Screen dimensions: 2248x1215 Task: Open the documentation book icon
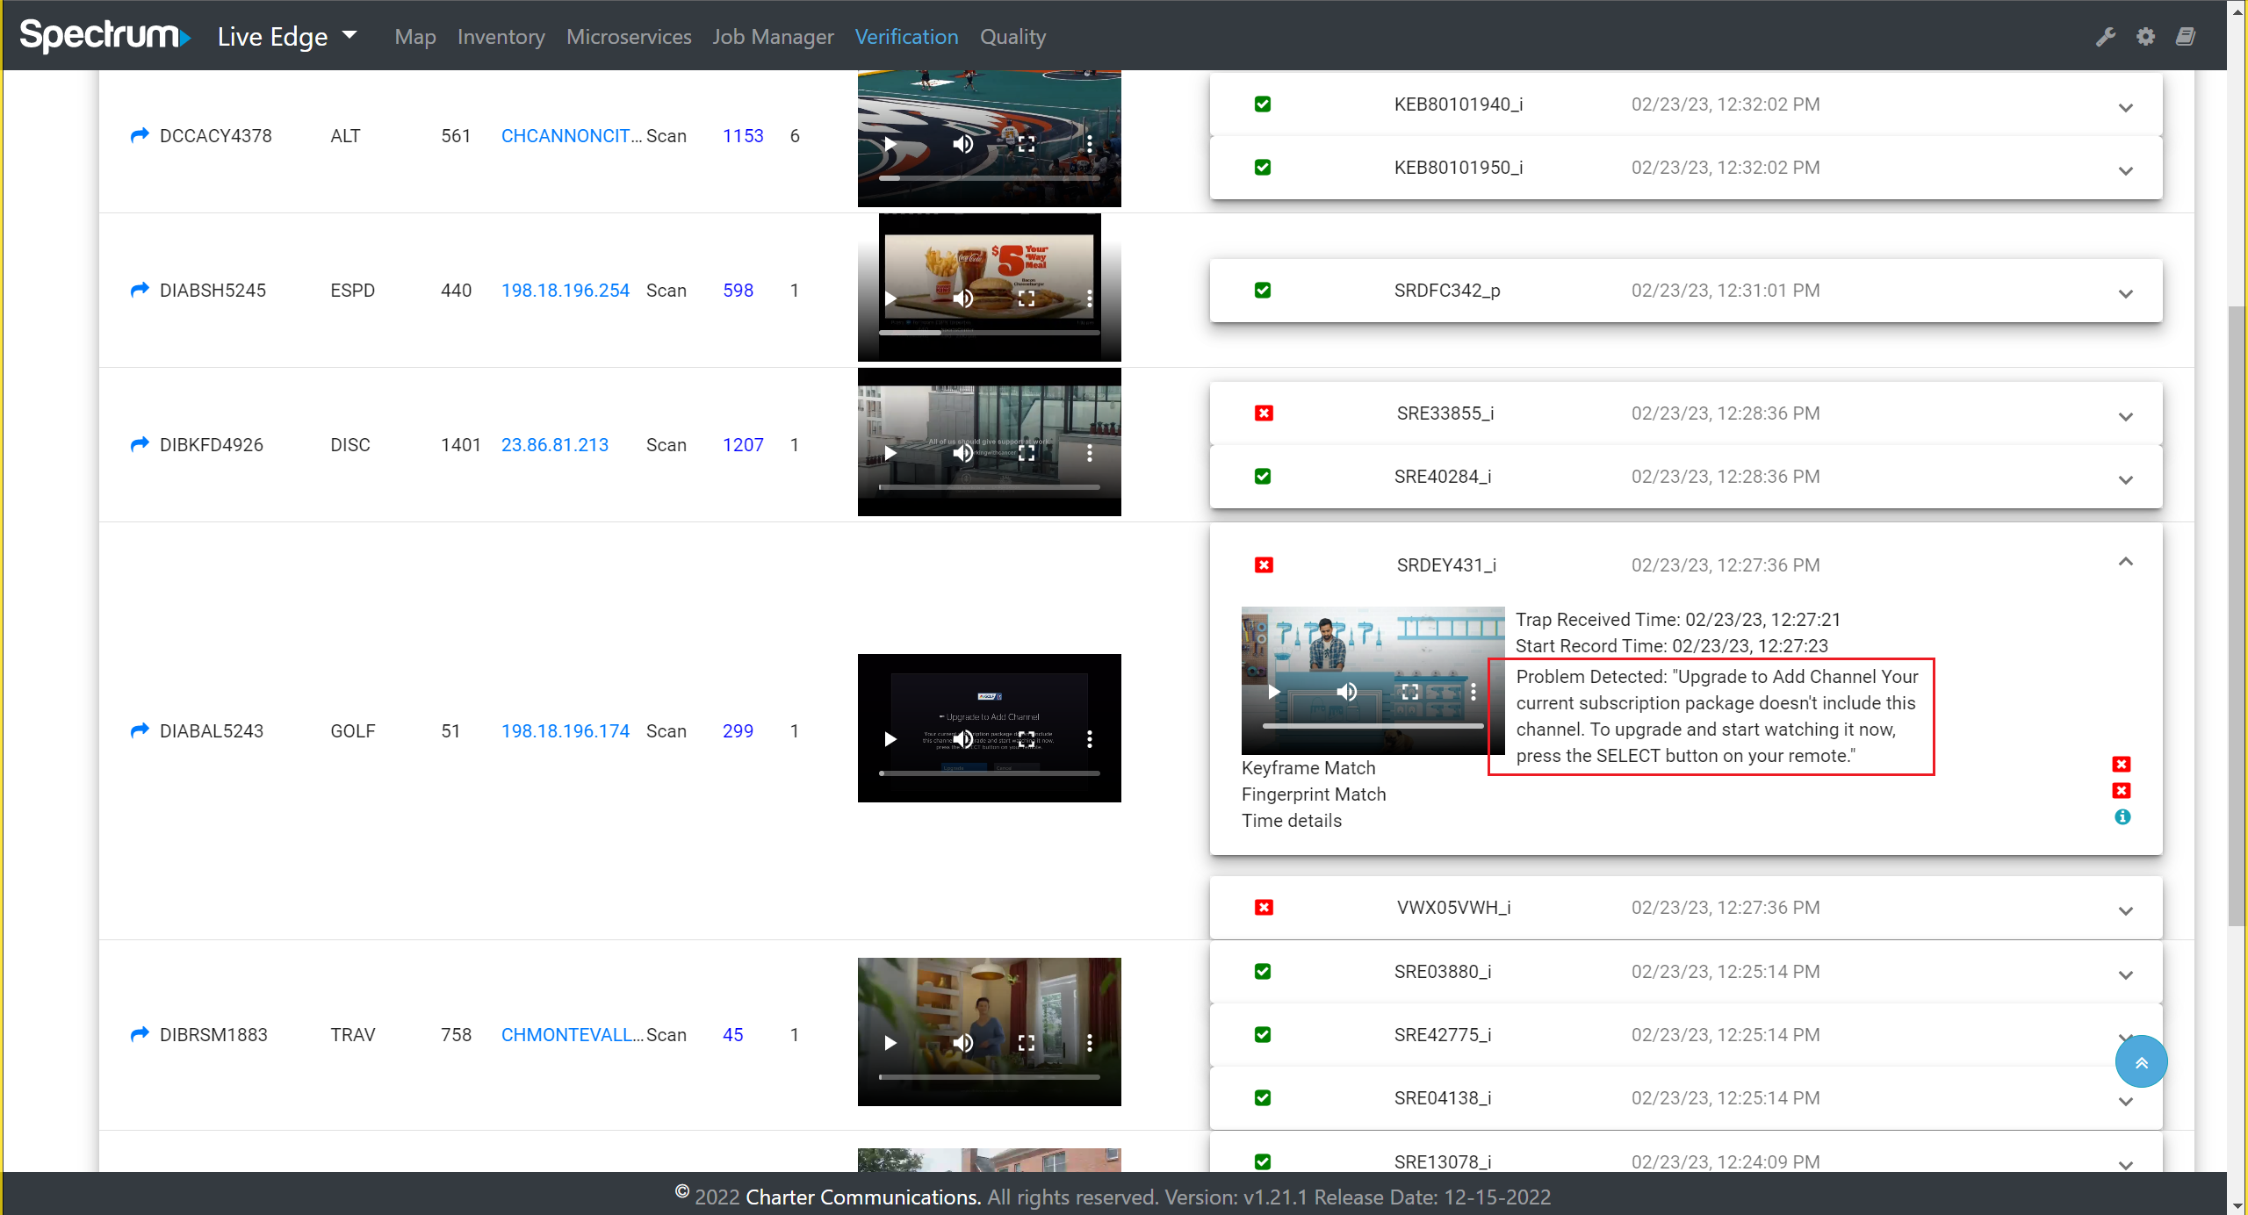click(2186, 37)
